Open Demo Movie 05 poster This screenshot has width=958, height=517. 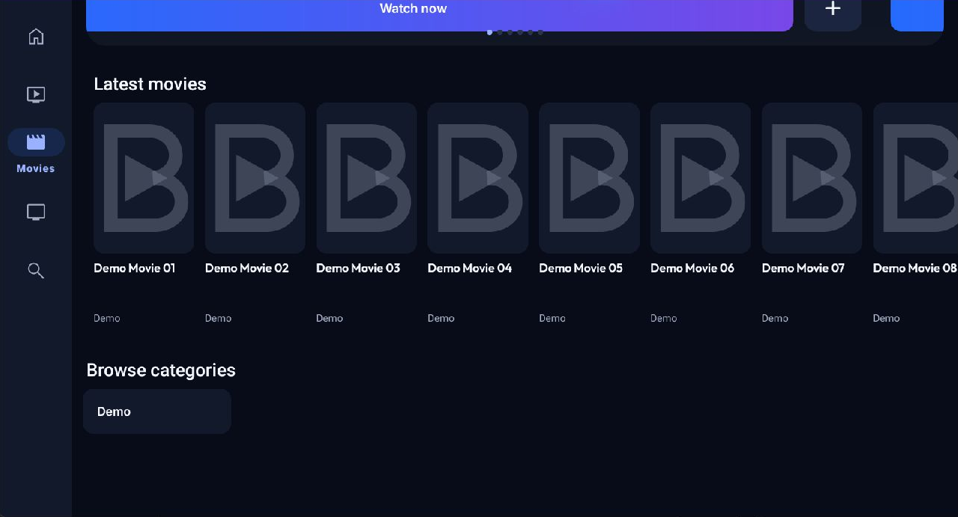tap(589, 178)
